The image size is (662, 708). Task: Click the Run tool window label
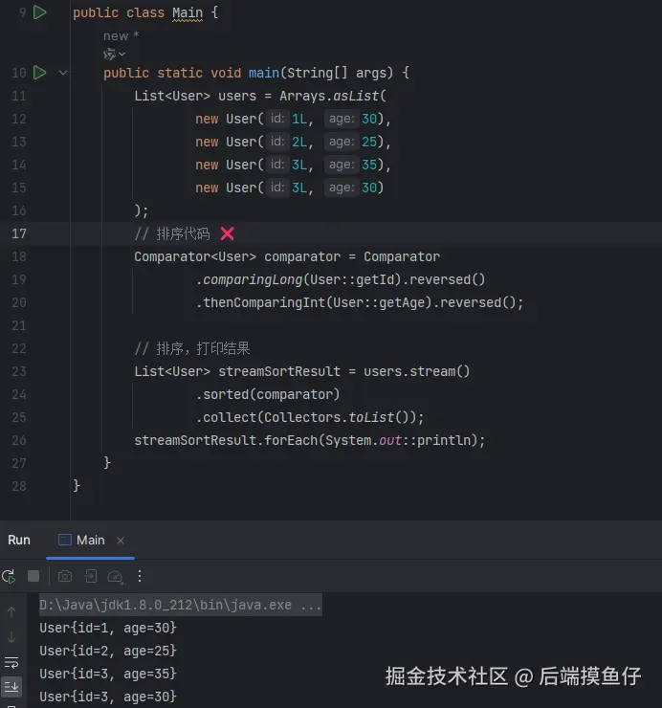click(x=19, y=540)
